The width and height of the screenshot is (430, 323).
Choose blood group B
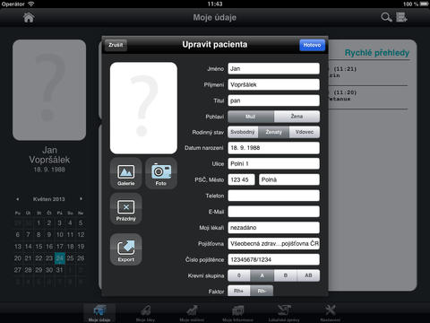286,275
